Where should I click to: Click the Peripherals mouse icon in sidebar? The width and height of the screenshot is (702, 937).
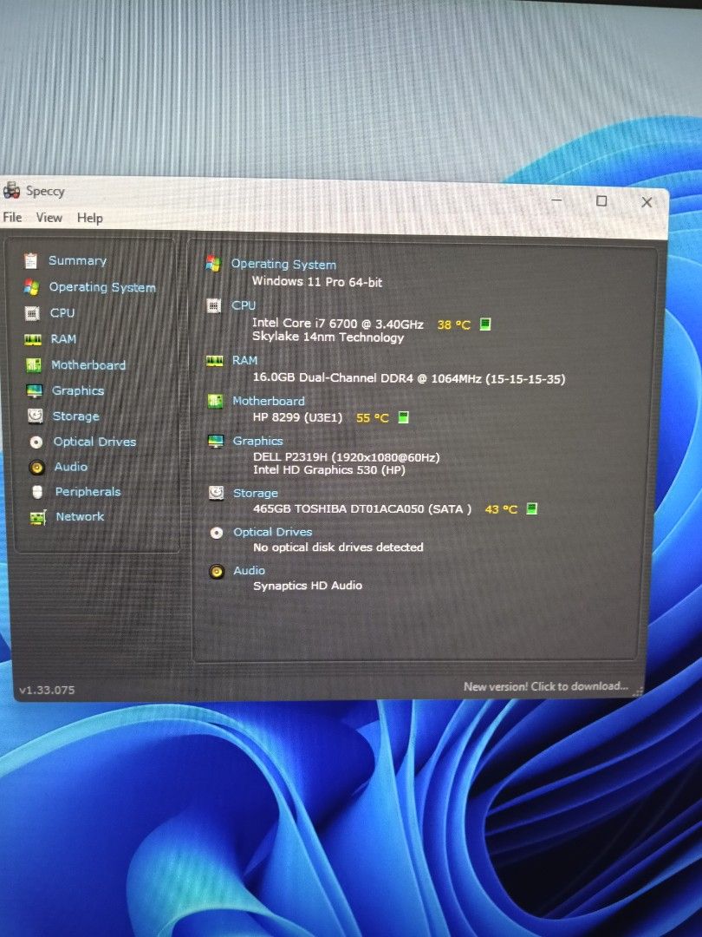[37, 492]
